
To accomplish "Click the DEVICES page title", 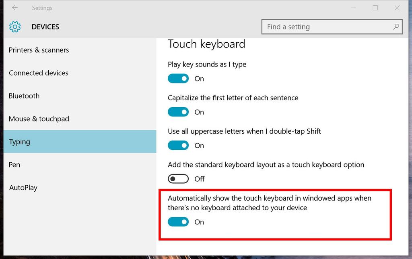I will coord(45,27).
